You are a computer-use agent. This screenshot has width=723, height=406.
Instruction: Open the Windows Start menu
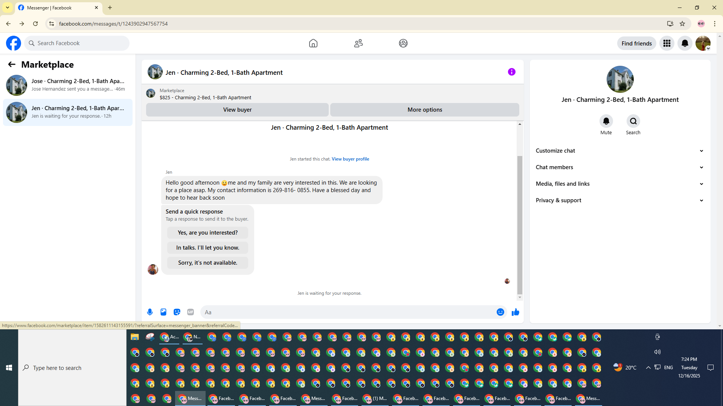(9, 368)
